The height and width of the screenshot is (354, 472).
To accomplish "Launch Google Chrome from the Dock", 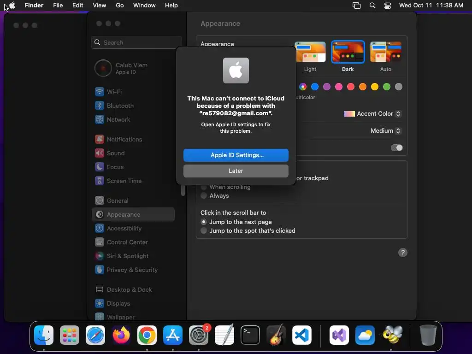I will [x=147, y=335].
